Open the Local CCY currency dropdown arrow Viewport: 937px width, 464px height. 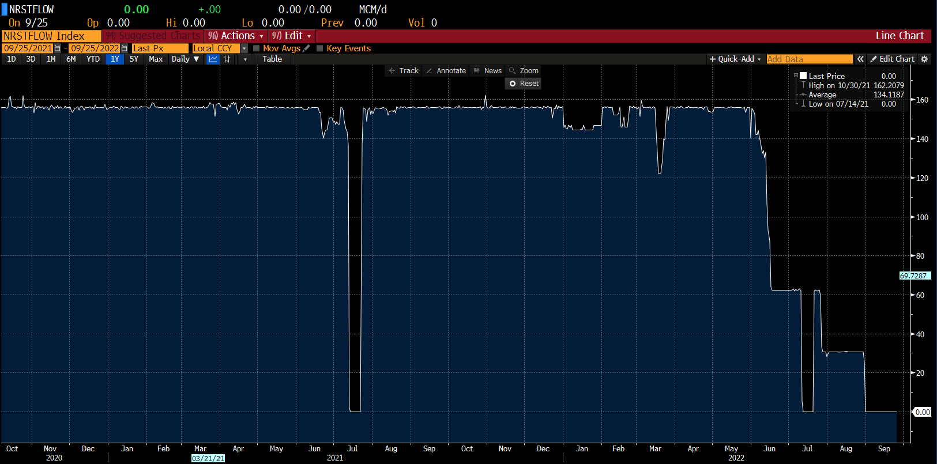(x=244, y=48)
